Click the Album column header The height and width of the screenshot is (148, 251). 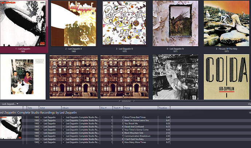[x=80, y=108]
